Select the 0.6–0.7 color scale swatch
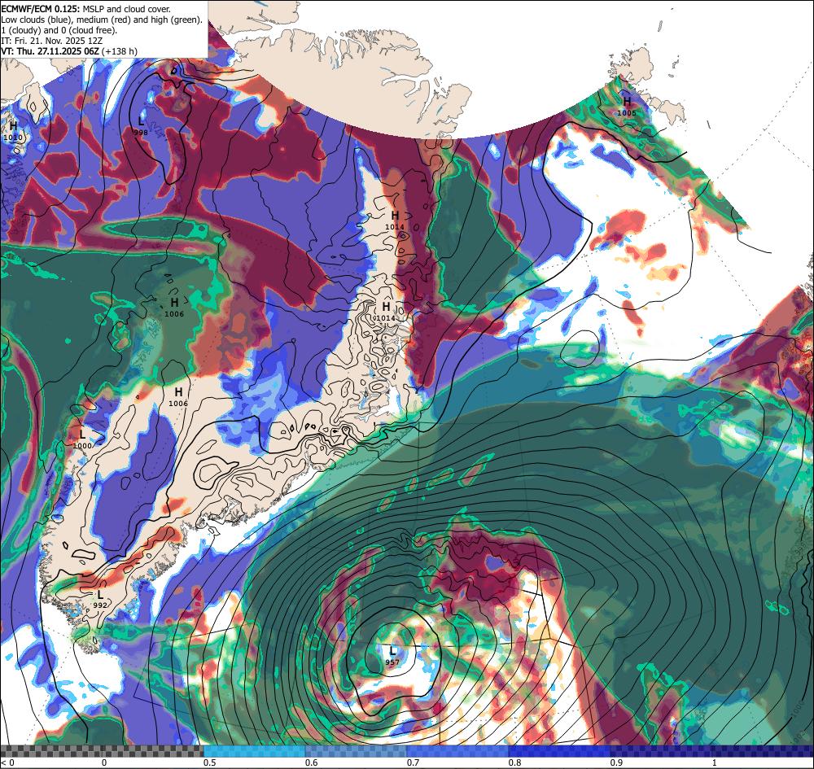 (x=357, y=751)
